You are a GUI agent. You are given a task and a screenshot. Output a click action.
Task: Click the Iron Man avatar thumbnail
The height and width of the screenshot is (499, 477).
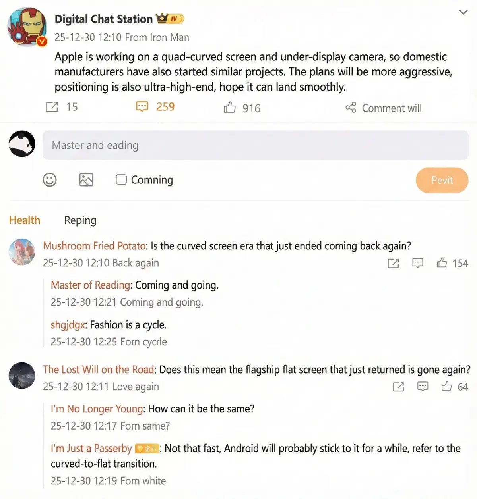[x=27, y=27]
